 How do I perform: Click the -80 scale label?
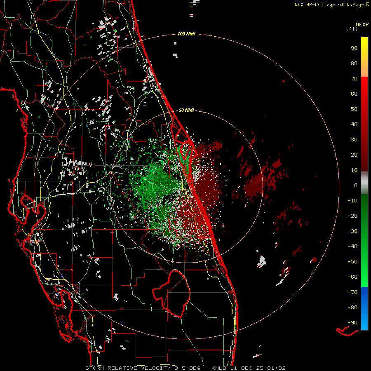(x=352, y=308)
